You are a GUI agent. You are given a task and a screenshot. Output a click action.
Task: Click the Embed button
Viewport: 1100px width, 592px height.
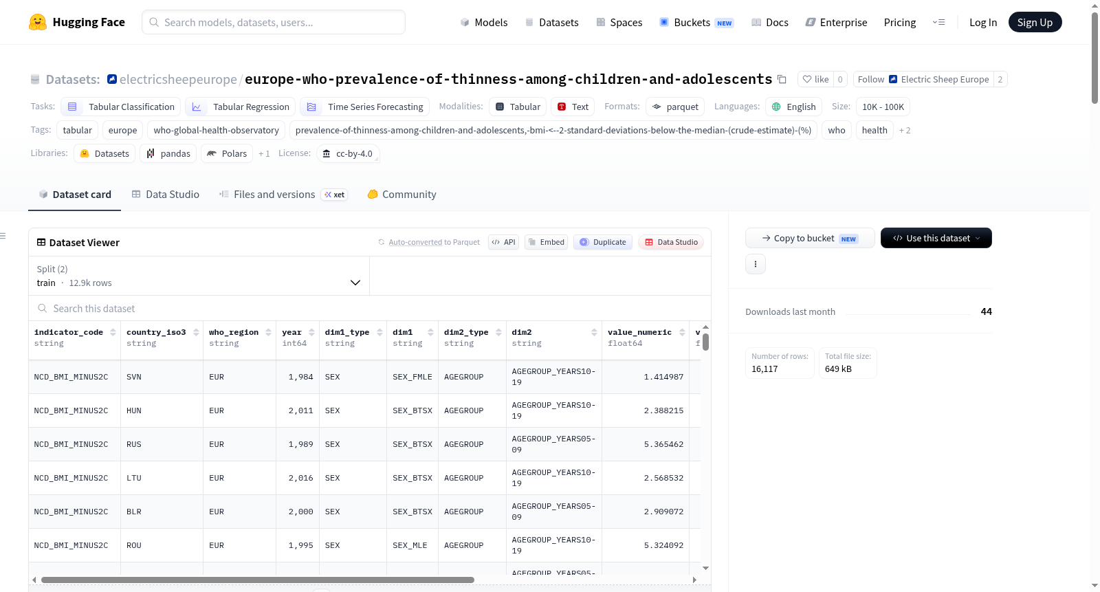pos(546,242)
